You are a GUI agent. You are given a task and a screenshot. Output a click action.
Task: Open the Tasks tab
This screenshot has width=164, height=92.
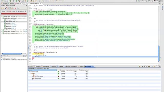[31, 66]
